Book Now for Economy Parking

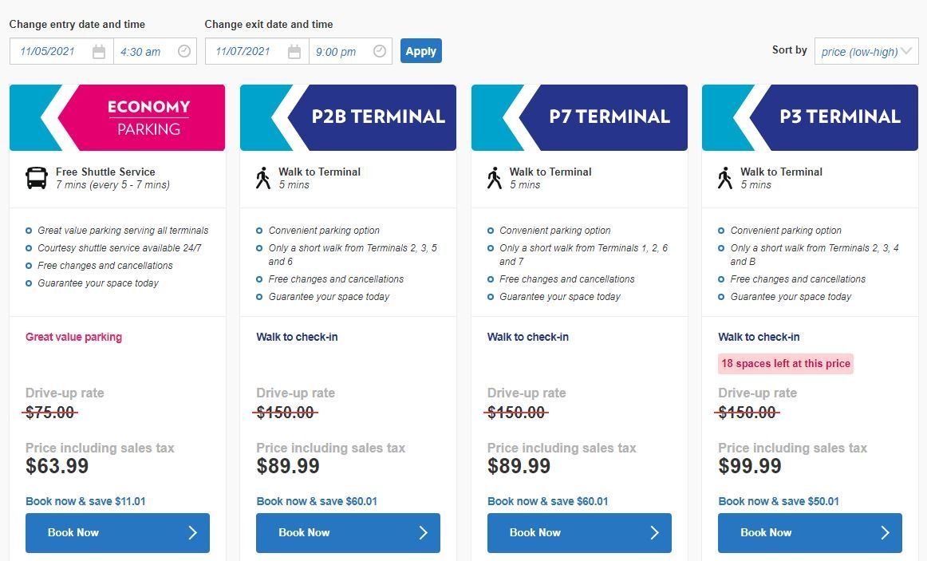(x=117, y=532)
